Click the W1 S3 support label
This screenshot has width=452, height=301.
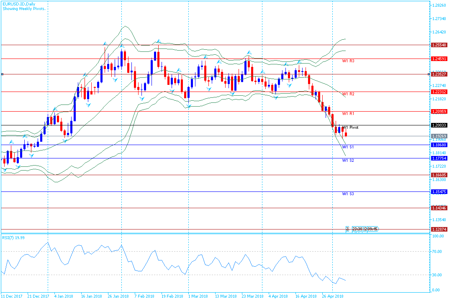click(348, 194)
